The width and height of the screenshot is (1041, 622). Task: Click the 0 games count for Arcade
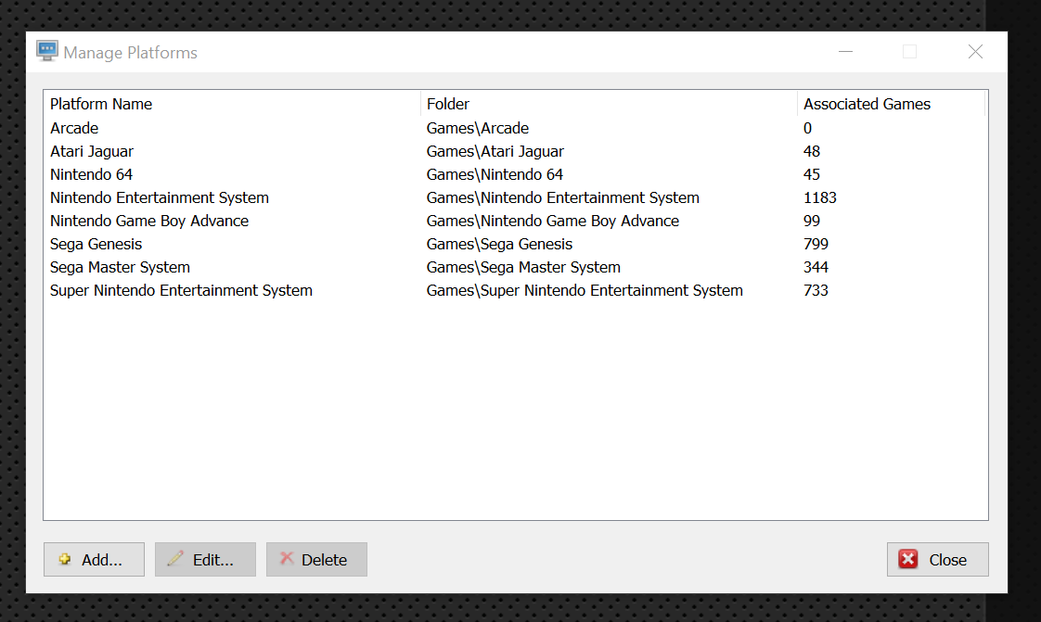[807, 128]
